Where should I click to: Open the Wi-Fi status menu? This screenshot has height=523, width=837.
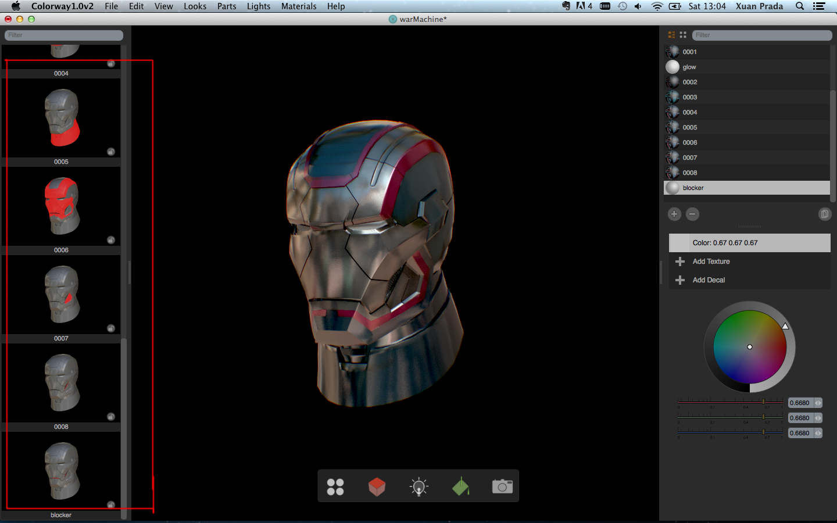pos(657,6)
